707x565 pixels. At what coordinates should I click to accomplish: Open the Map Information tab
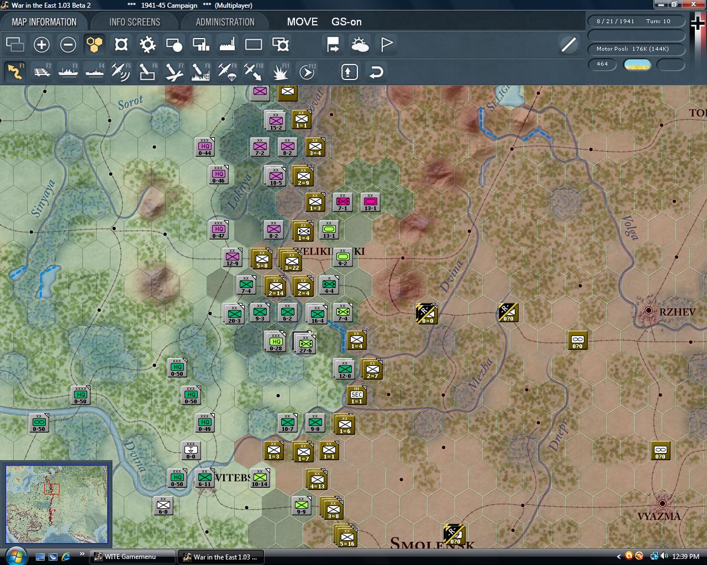[x=44, y=22]
